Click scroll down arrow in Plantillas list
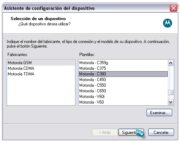This screenshot has height=142, width=180. coord(171,102)
